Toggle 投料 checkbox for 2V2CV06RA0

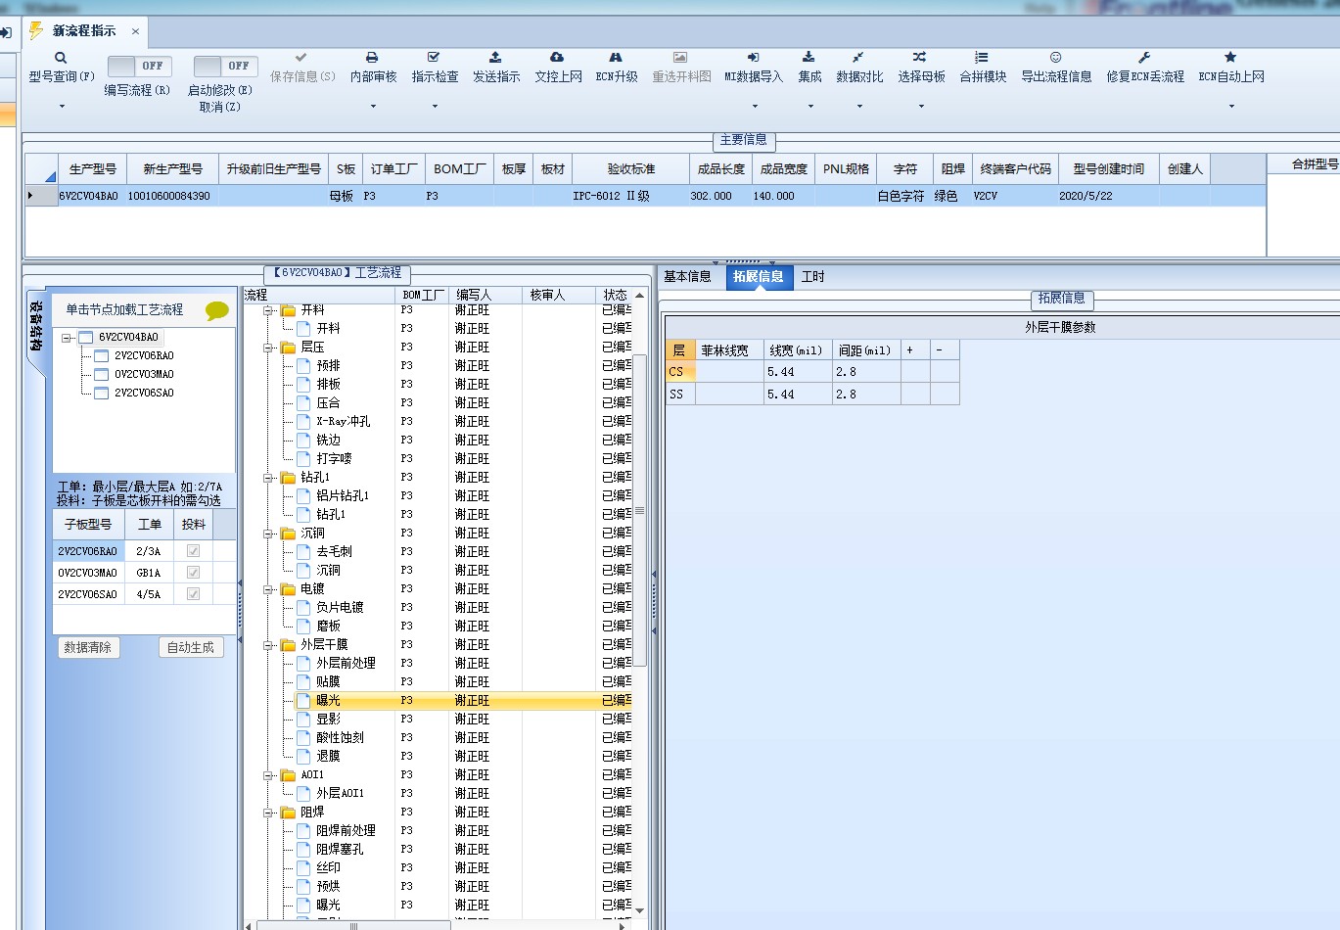[x=193, y=551]
